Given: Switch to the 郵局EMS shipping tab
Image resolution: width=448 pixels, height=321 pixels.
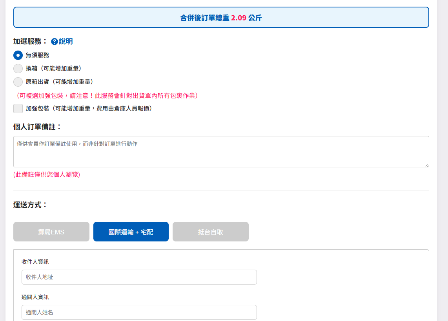Looking at the screenshot, I should click(x=51, y=232).
